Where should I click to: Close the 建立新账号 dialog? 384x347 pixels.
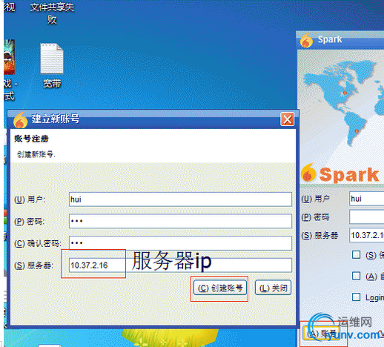pyautogui.click(x=288, y=119)
